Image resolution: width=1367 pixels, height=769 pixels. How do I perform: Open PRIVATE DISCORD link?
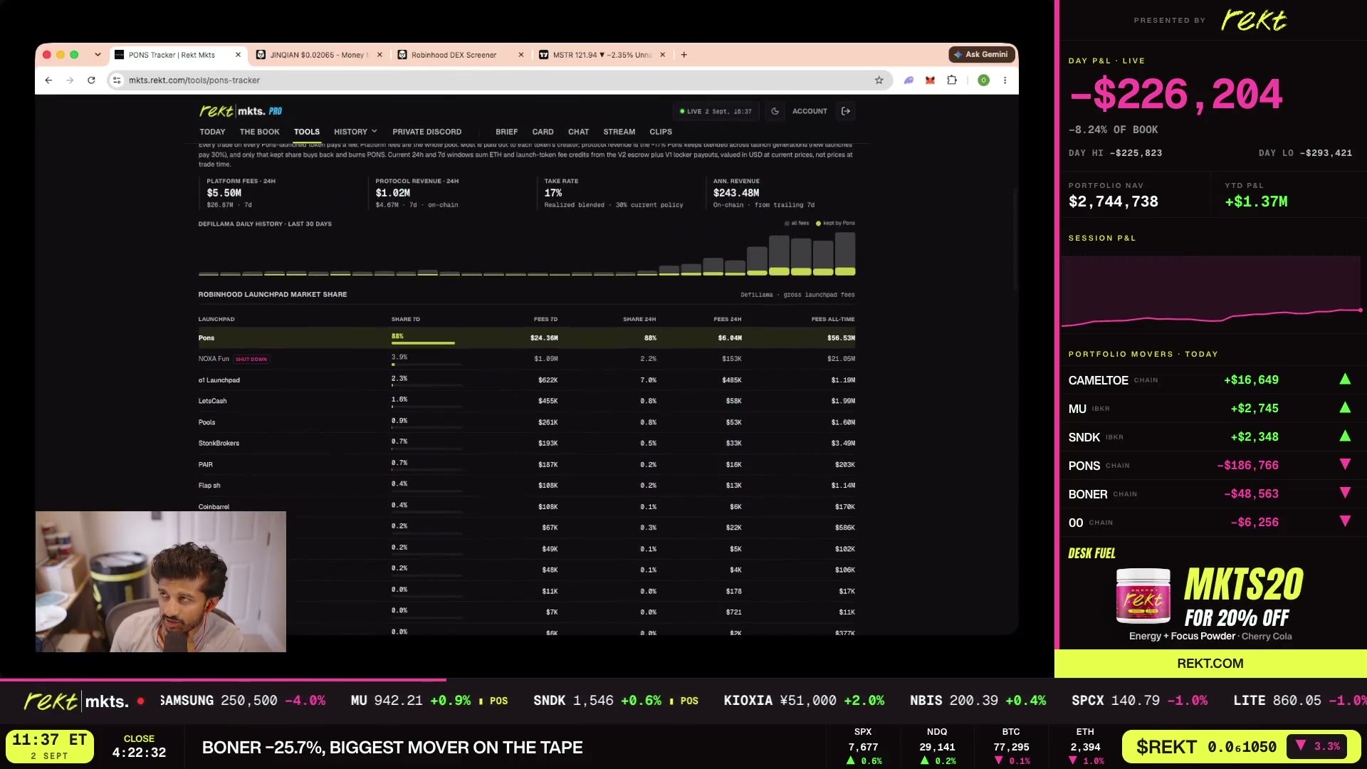pos(426,132)
